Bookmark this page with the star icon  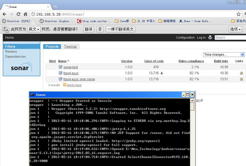238,14
